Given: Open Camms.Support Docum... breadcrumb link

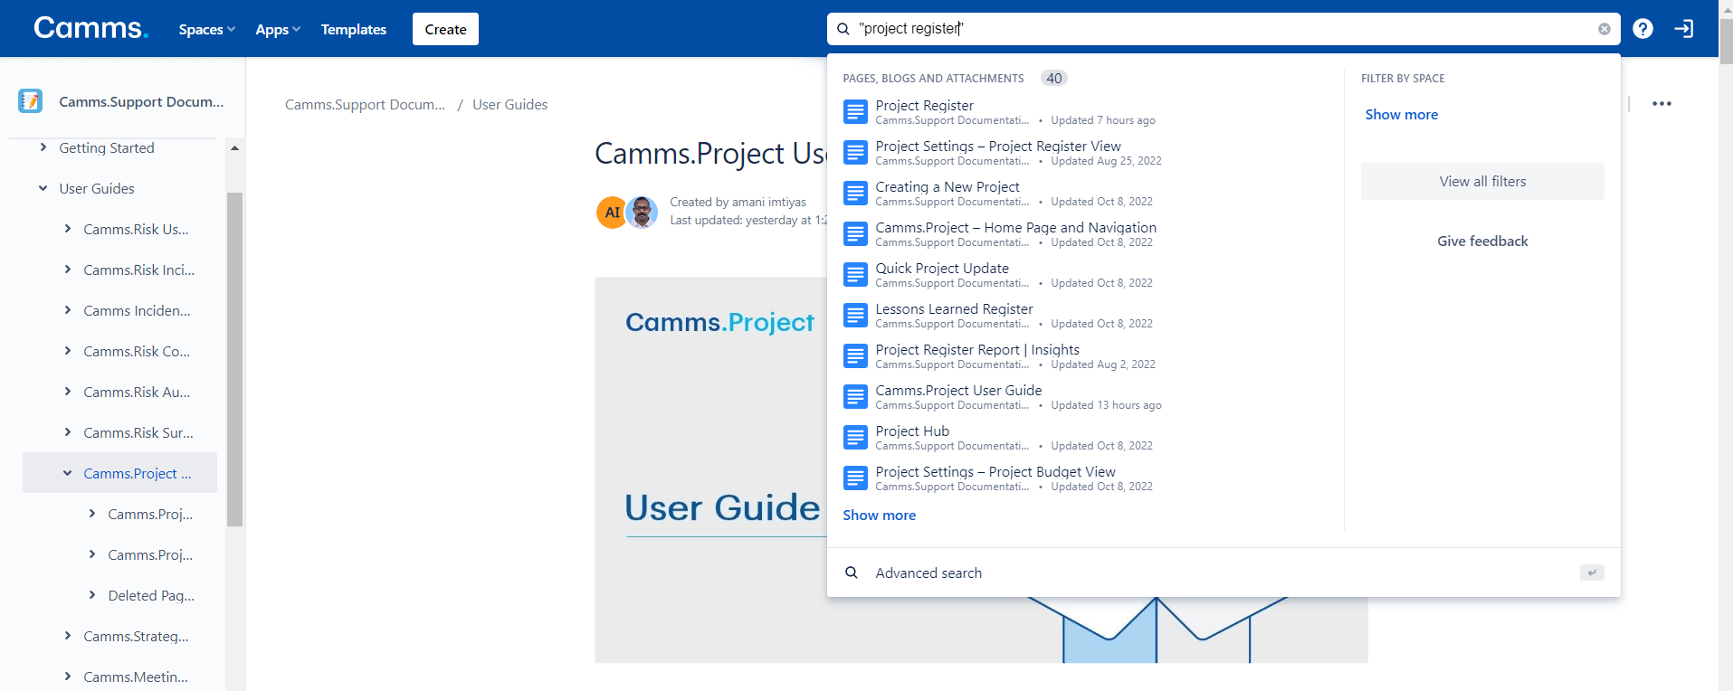Looking at the screenshot, I should [x=365, y=105].
